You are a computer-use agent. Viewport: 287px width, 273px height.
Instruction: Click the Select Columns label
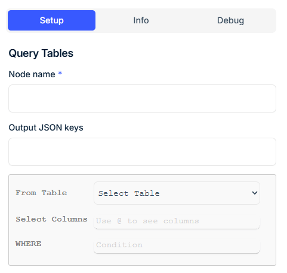[x=51, y=219]
